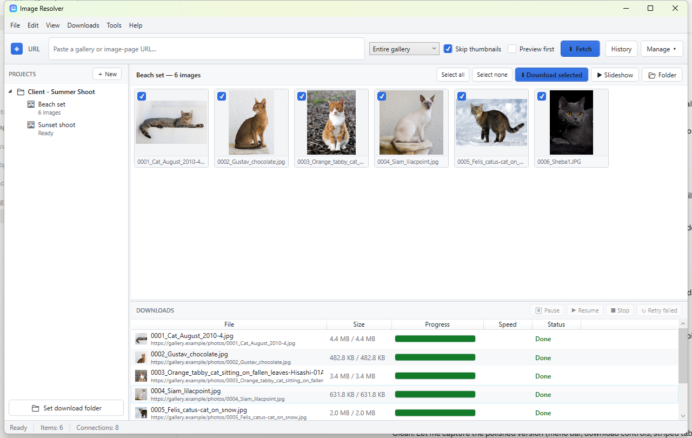Expand the Manage dropdown menu
Viewport: 692px width, 438px height.
click(662, 49)
